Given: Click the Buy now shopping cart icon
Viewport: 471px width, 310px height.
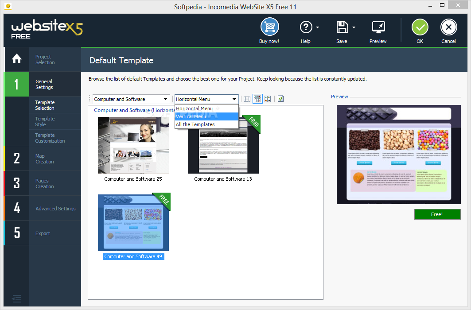Looking at the screenshot, I should pos(269,27).
